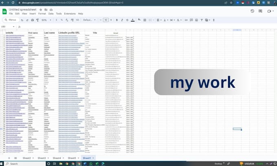Insert a comment from the toolbar
The image size is (277, 166).
[191, 20]
